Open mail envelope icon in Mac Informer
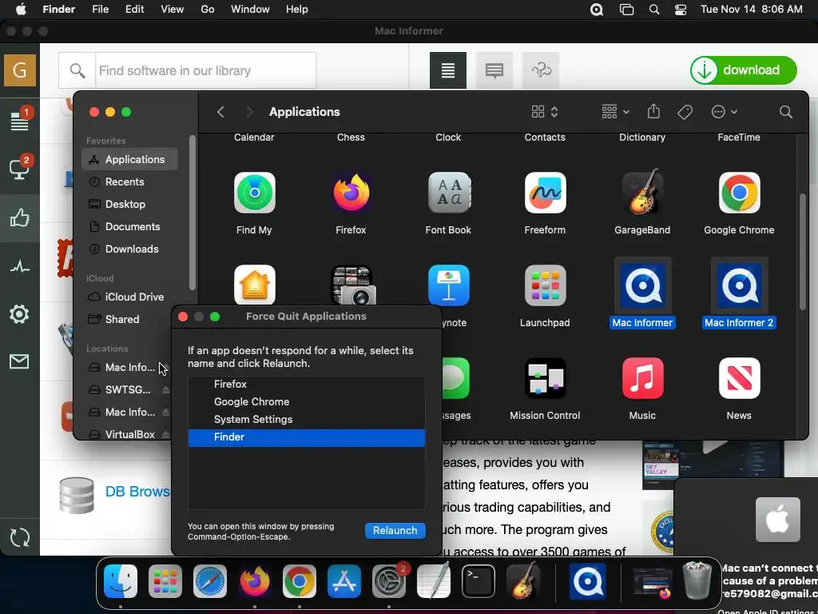The height and width of the screenshot is (614, 818). tap(19, 361)
